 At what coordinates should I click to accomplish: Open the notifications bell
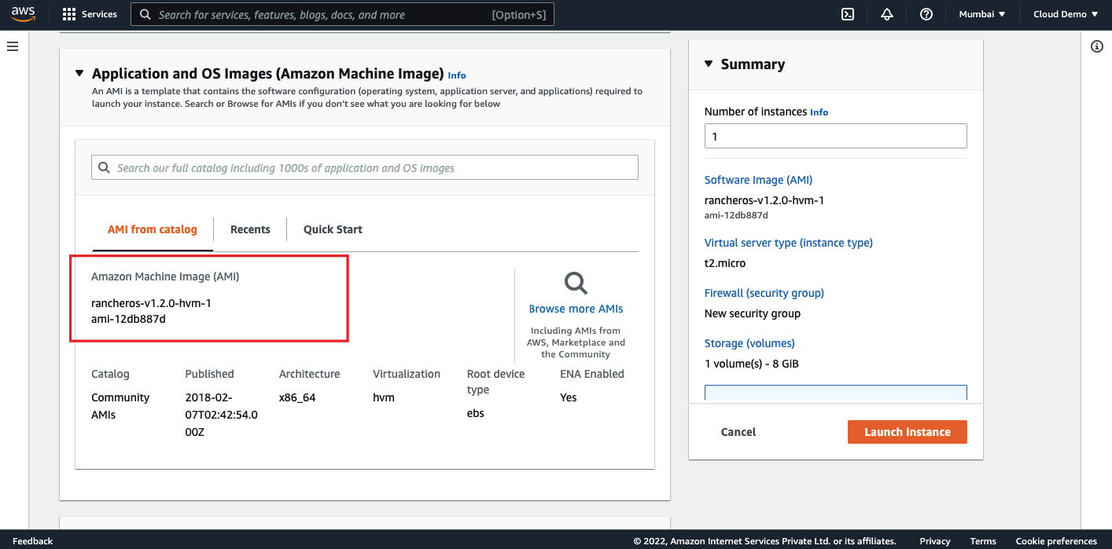tap(887, 14)
